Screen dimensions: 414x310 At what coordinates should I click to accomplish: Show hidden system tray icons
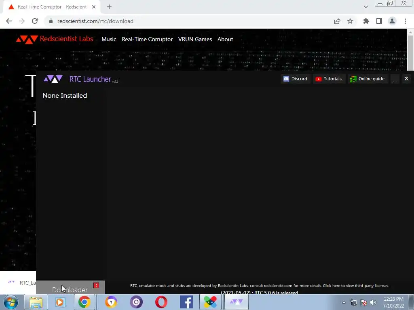click(344, 302)
